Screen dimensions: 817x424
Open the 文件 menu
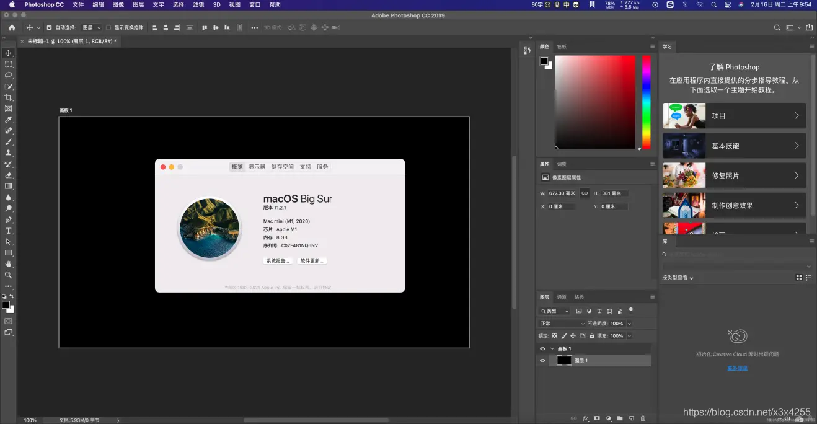78,4
